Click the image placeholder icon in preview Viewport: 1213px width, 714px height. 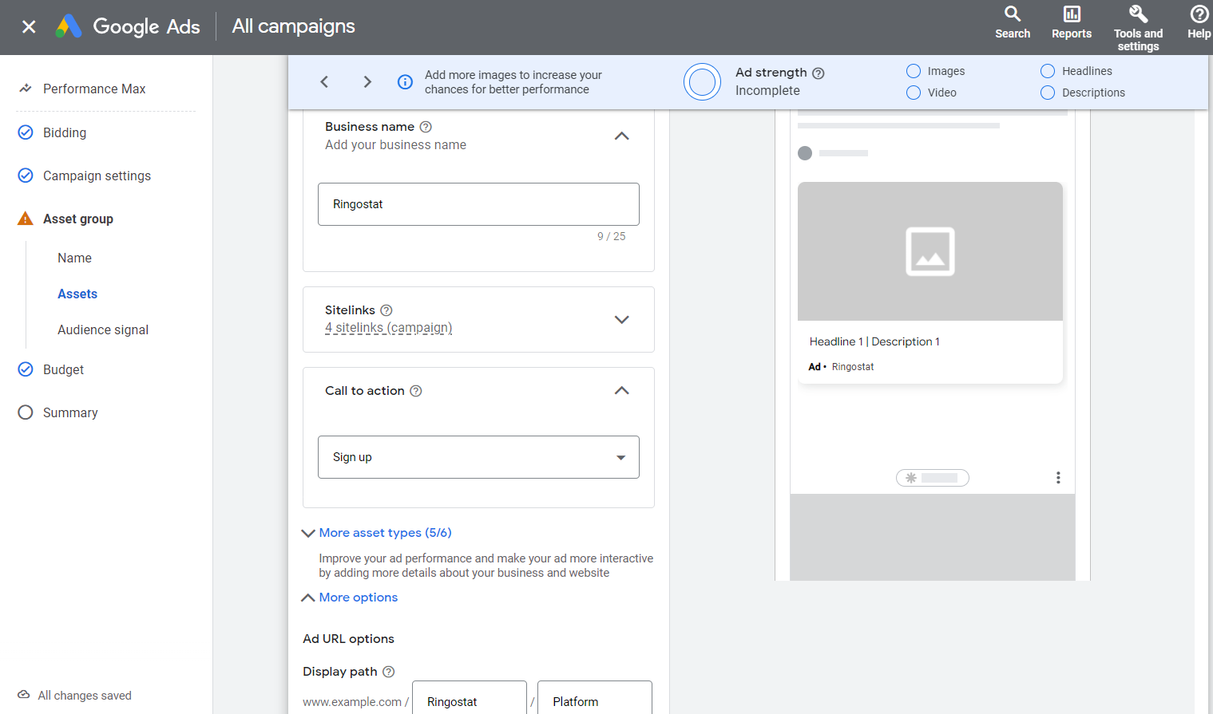[x=930, y=252]
